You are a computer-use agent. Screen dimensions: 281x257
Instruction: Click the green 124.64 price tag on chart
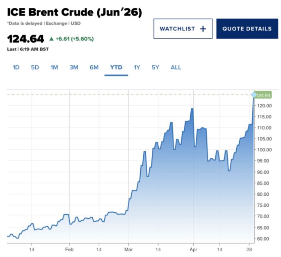264,95
